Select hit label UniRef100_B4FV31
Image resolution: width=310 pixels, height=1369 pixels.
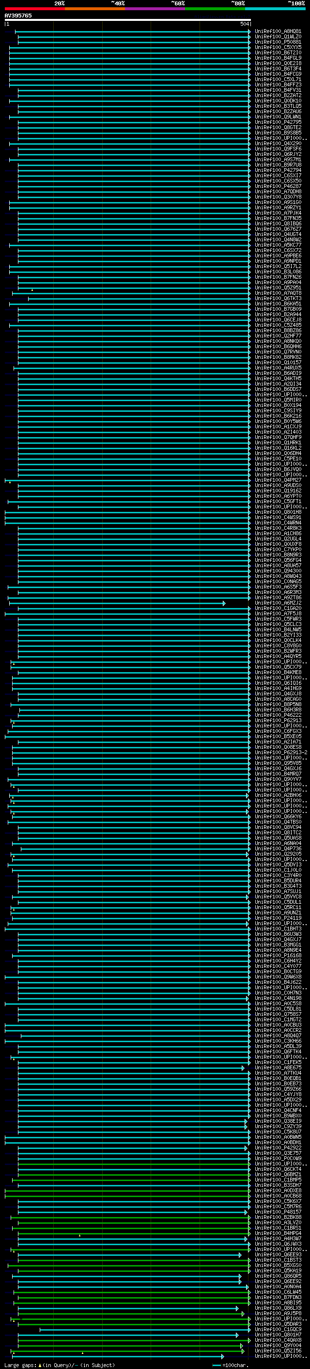pos(278,90)
